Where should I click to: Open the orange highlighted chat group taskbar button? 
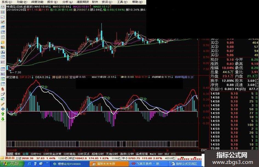coord(109,164)
